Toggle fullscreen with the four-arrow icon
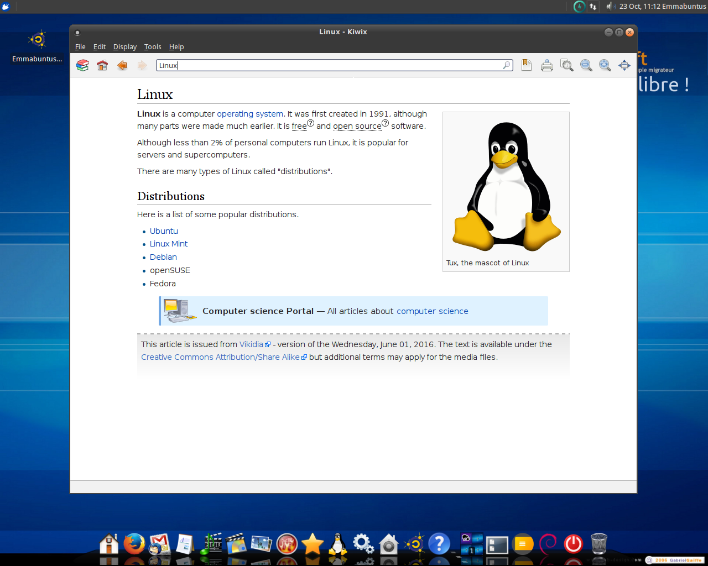The height and width of the screenshot is (566, 708). pos(624,66)
